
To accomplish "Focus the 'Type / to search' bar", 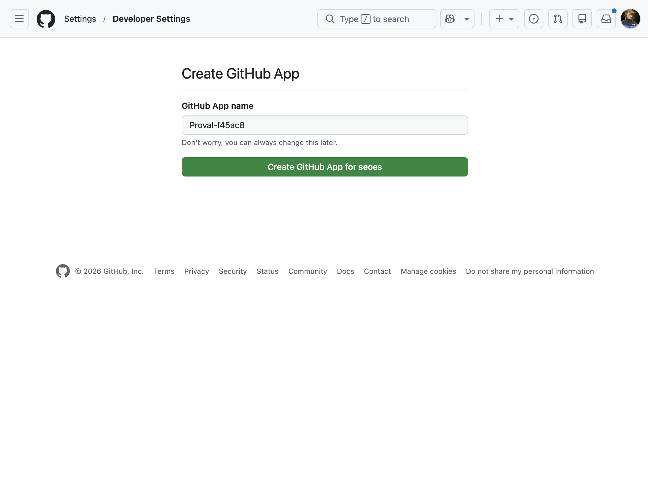I will pos(377,19).
